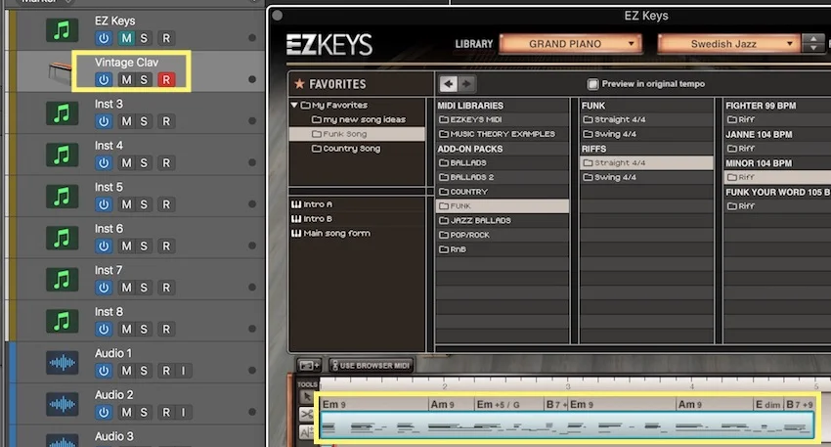Open Riffs Swing 4/4 folder
The height and width of the screenshot is (447, 831).
click(x=610, y=177)
